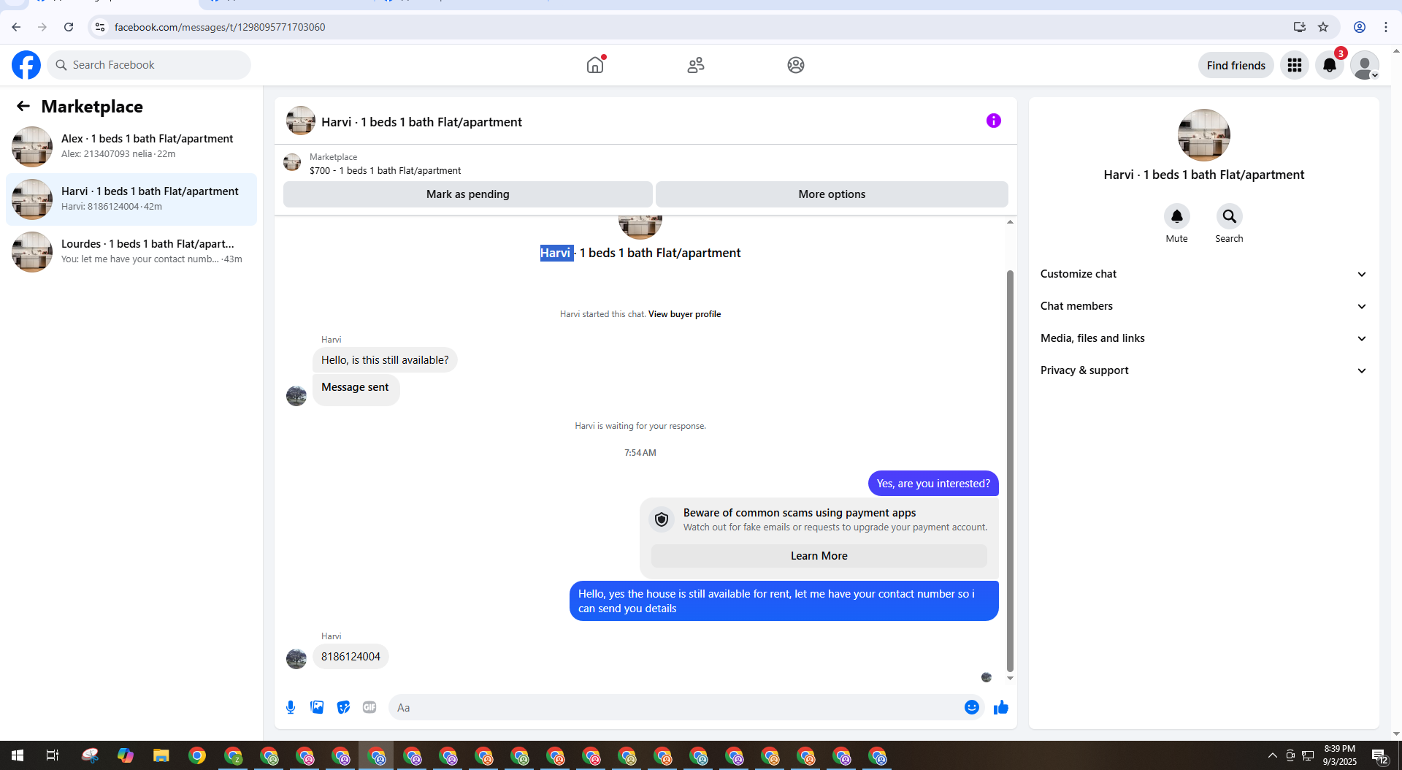Image resolution: width=1402 pixels, height=770 pixels.
Task: Go back in the browser
Action: (x=16, y=27)
